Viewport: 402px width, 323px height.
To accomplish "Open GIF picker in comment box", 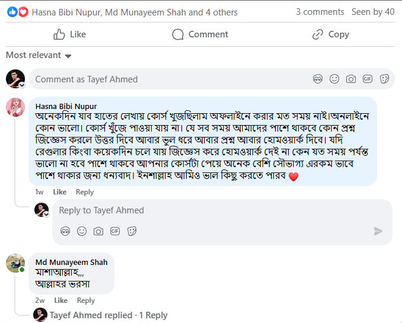I will tap(368, 79).
